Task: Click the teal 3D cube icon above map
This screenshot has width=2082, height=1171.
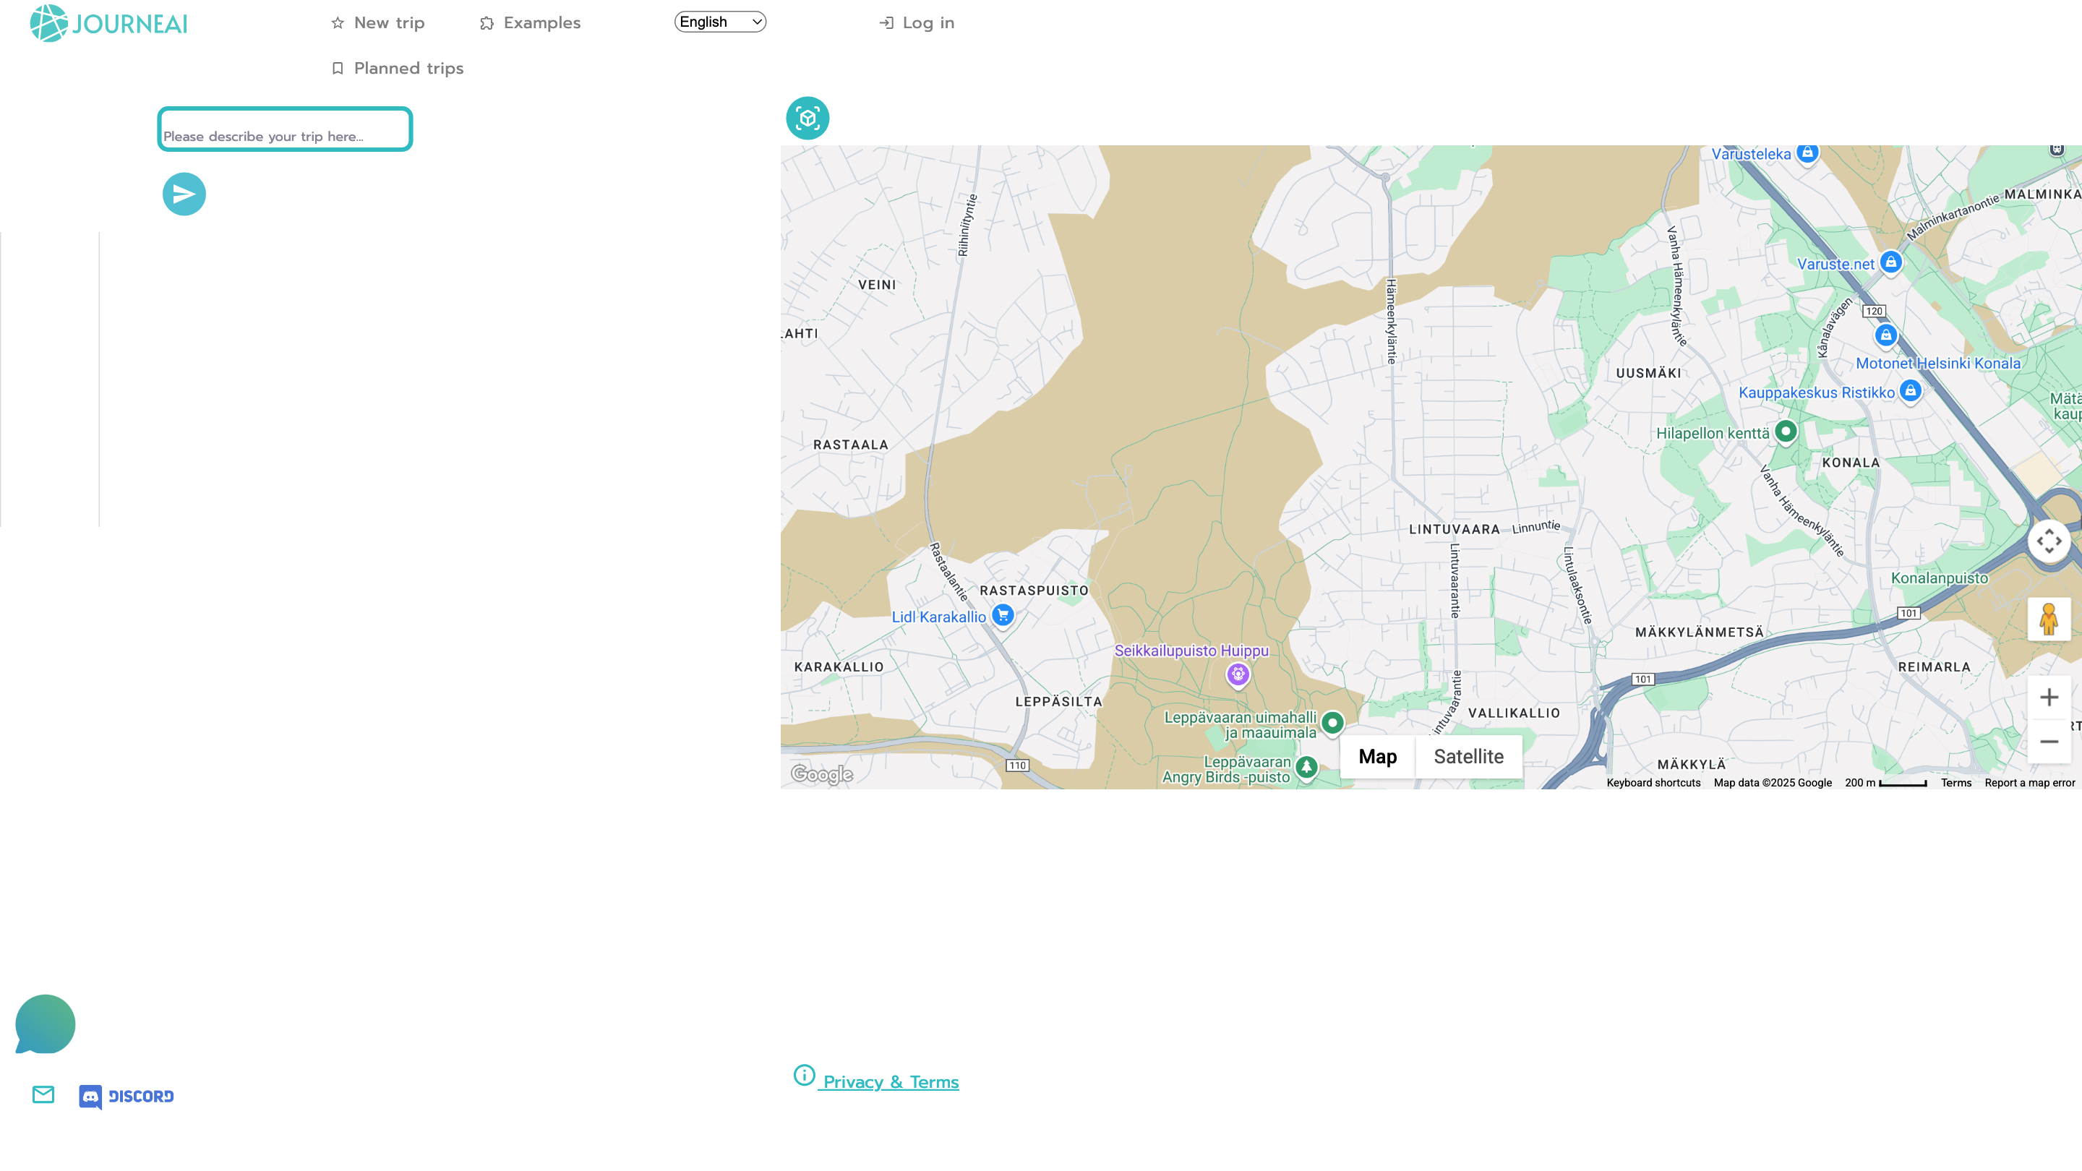Action: (x=807, y=119)
